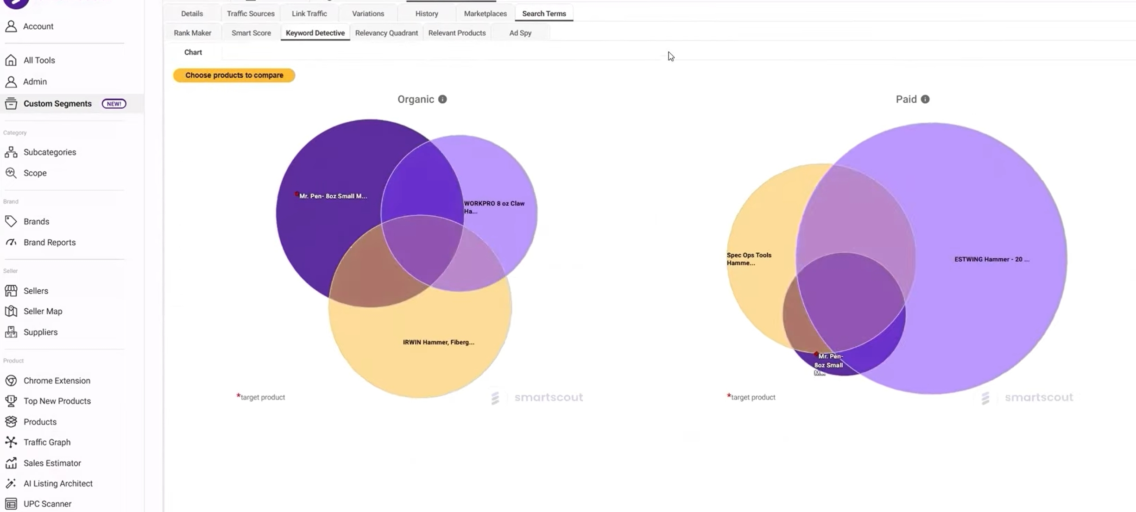Click the Mr. Pen label in Paid chart

[829, 364]
